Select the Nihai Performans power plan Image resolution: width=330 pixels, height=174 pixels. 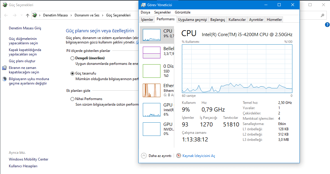(72, 99)
